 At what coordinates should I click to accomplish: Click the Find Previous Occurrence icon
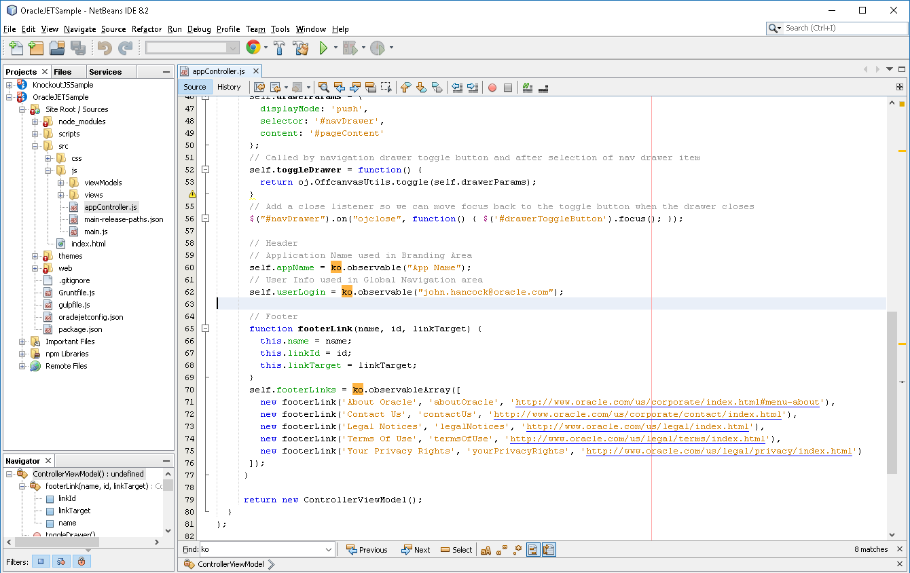coord(340,87)
